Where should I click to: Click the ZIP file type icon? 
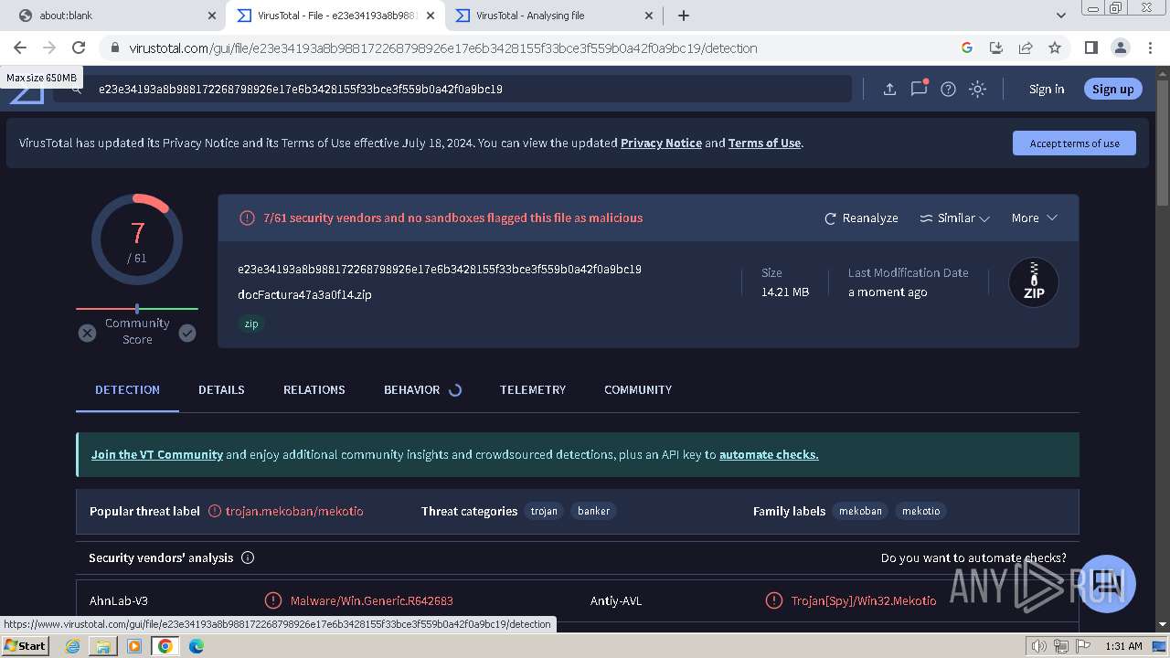[x=1034, y=282]
